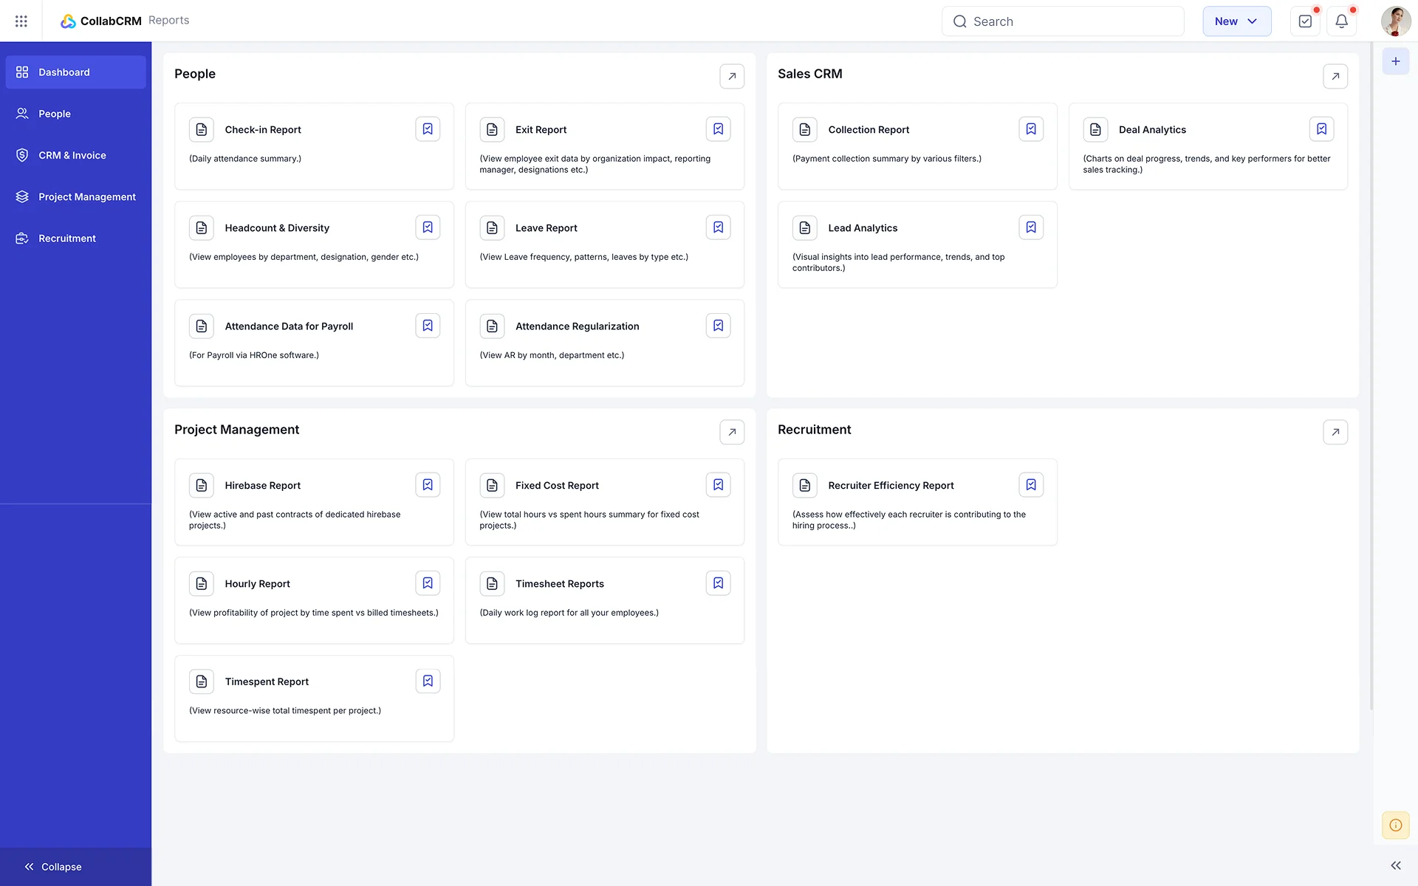Select the CRM & Invoice sidebar icon
Screen dimensions: 1418x886
pyautogui.click(x=21, y=155)
